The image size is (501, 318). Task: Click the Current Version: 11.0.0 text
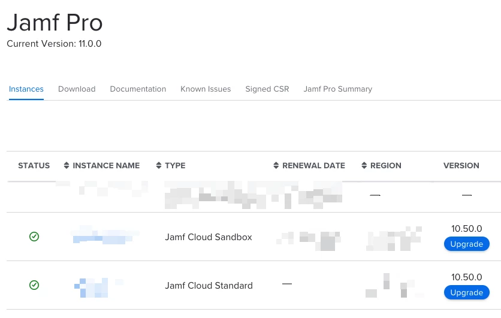[x=54, y=44]
